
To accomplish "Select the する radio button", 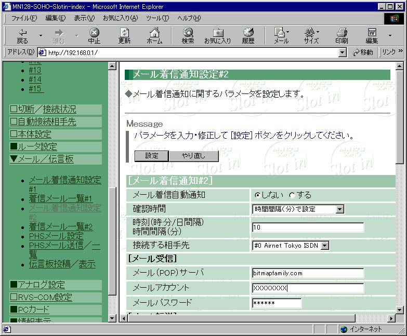I will (292, 195).
